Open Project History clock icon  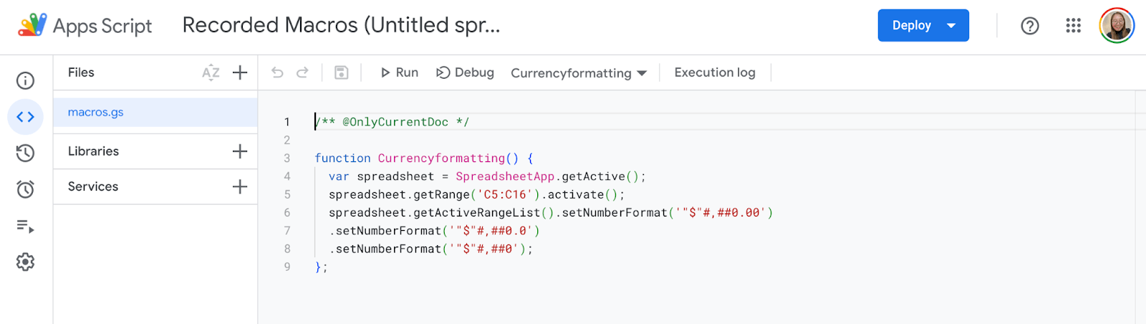(25, 153)
